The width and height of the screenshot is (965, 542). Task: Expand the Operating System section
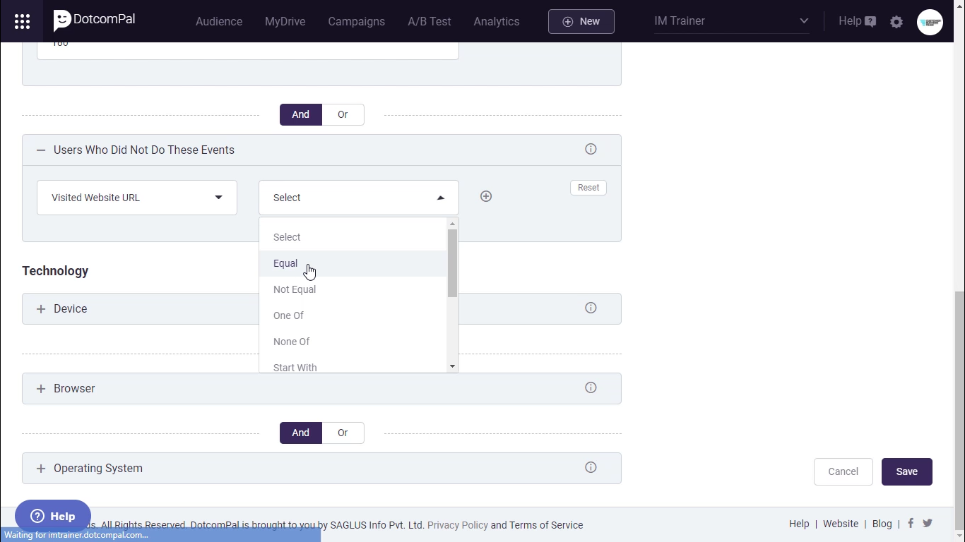click(41, 469)
